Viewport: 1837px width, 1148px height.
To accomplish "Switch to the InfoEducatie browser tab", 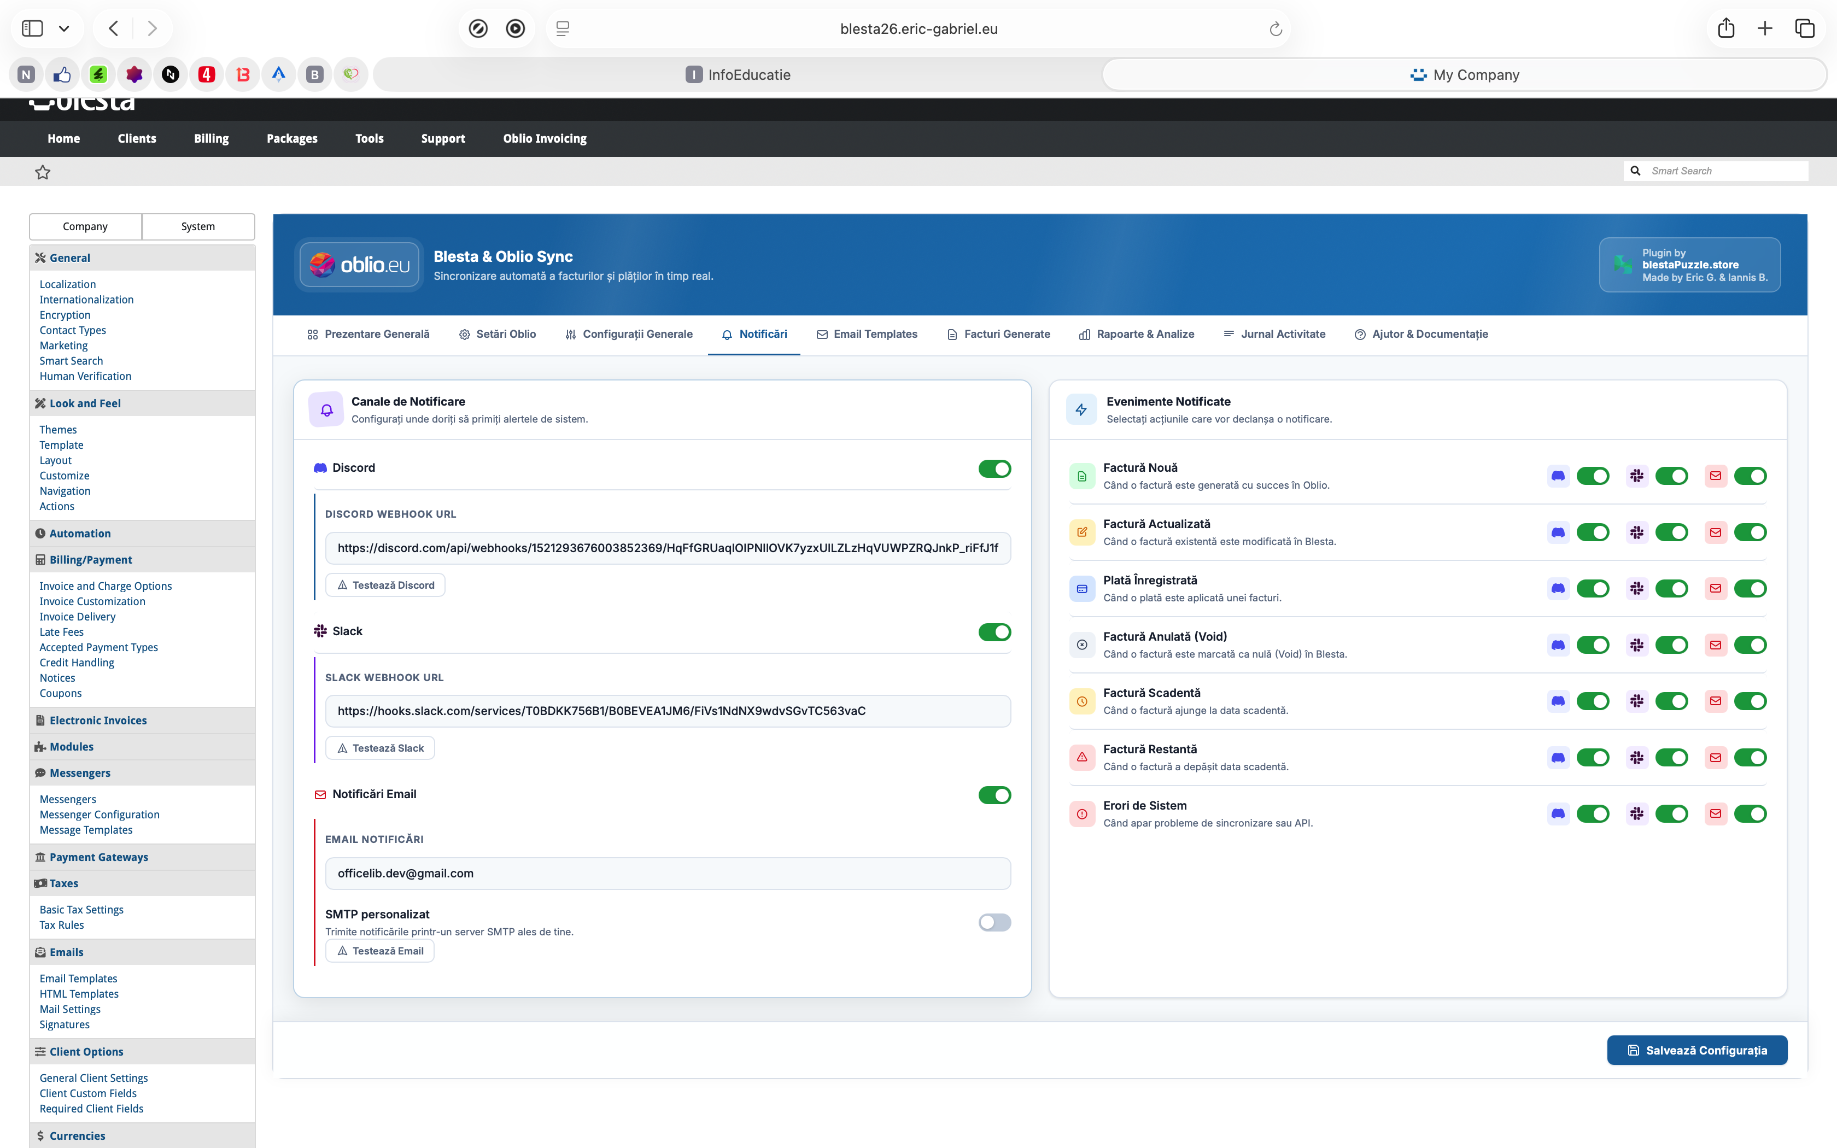I will pyautogui.click(x=737, y=74).
